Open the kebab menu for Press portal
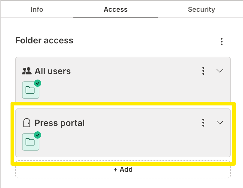243x188 pixels. (203, 123)
